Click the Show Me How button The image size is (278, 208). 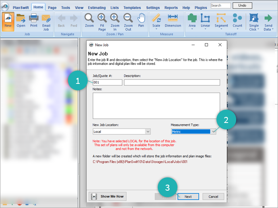(107, 196)
